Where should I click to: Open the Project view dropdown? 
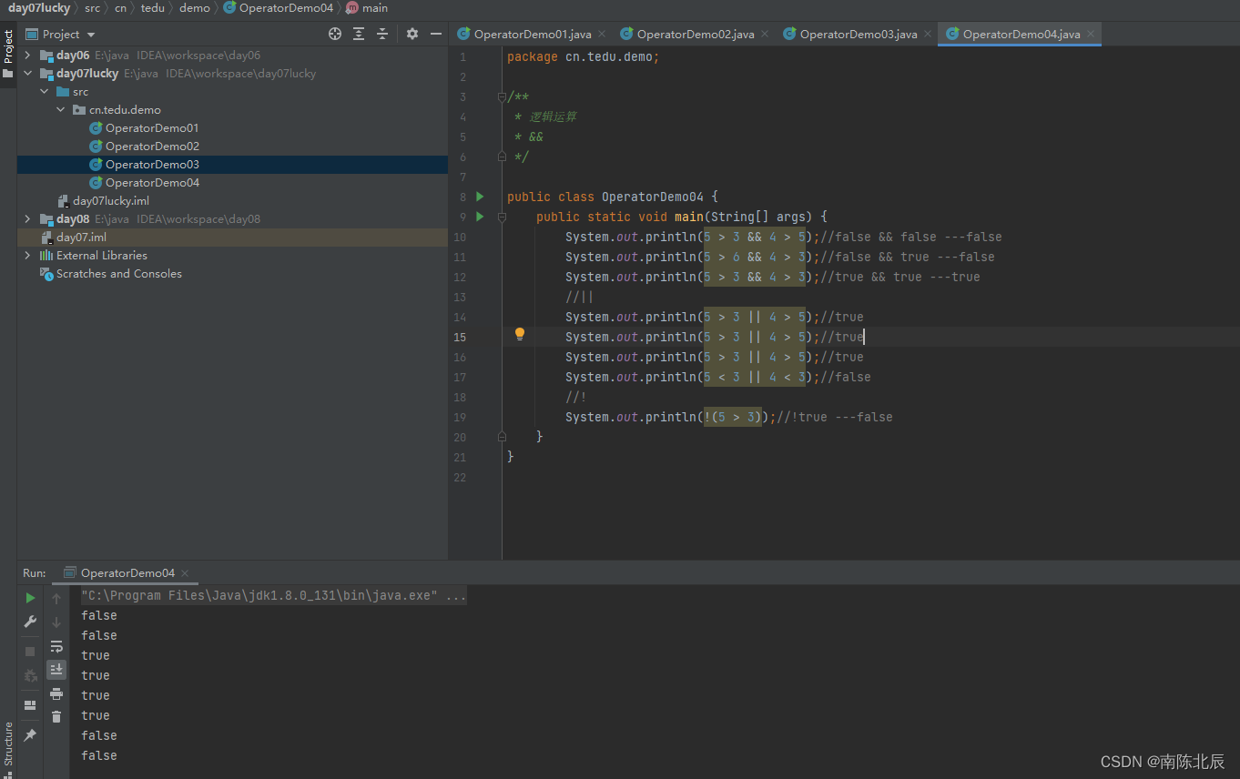(60, 34)
